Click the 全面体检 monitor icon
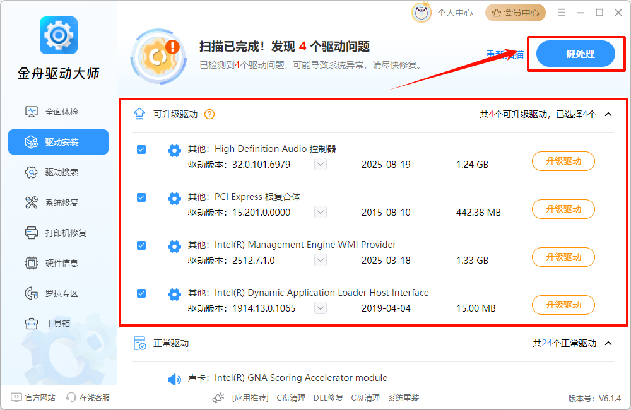Image resolution: width=631 pixels, height=410 pixels. pos(32,112)
